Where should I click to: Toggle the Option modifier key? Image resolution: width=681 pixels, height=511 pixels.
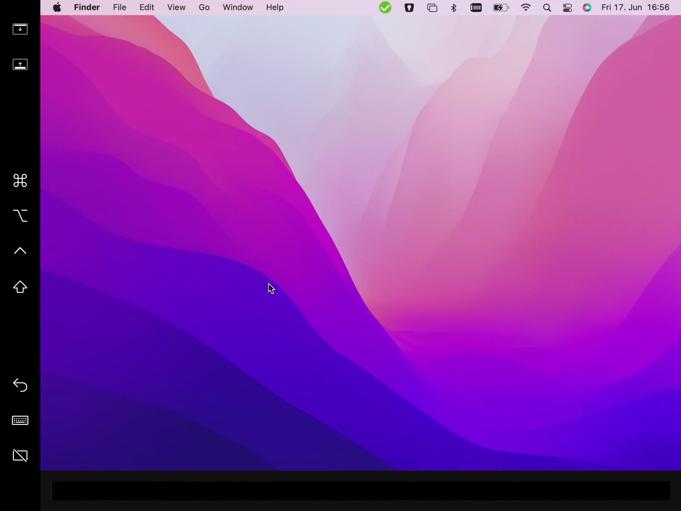pos(20,216)
